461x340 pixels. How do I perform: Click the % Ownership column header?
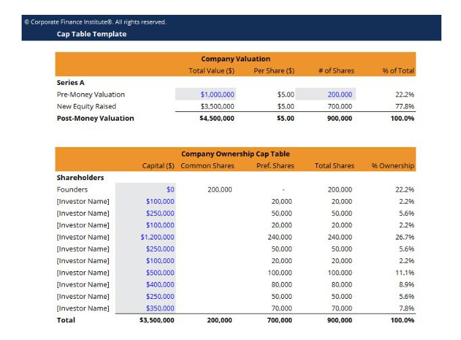tap(393, 166)
